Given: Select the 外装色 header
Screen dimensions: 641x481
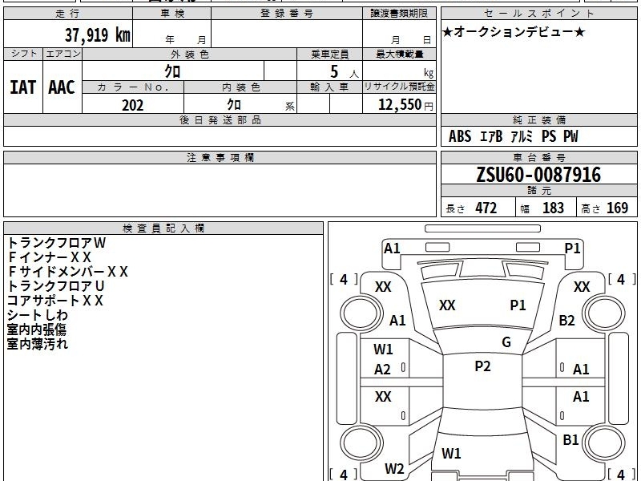Looking at the screenshot, I should coord(190,54).
